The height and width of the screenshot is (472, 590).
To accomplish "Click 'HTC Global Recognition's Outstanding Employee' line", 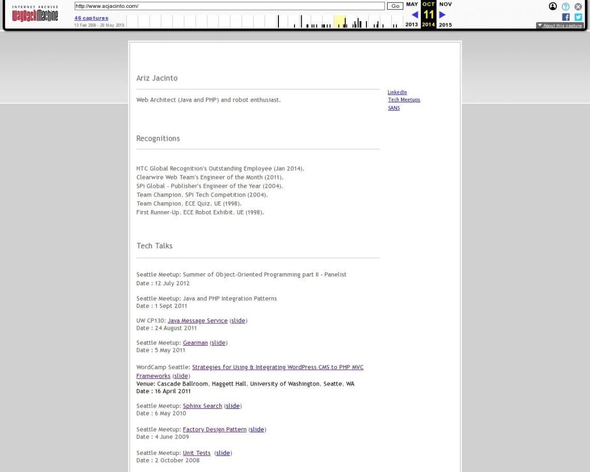I will pos(220,169).
